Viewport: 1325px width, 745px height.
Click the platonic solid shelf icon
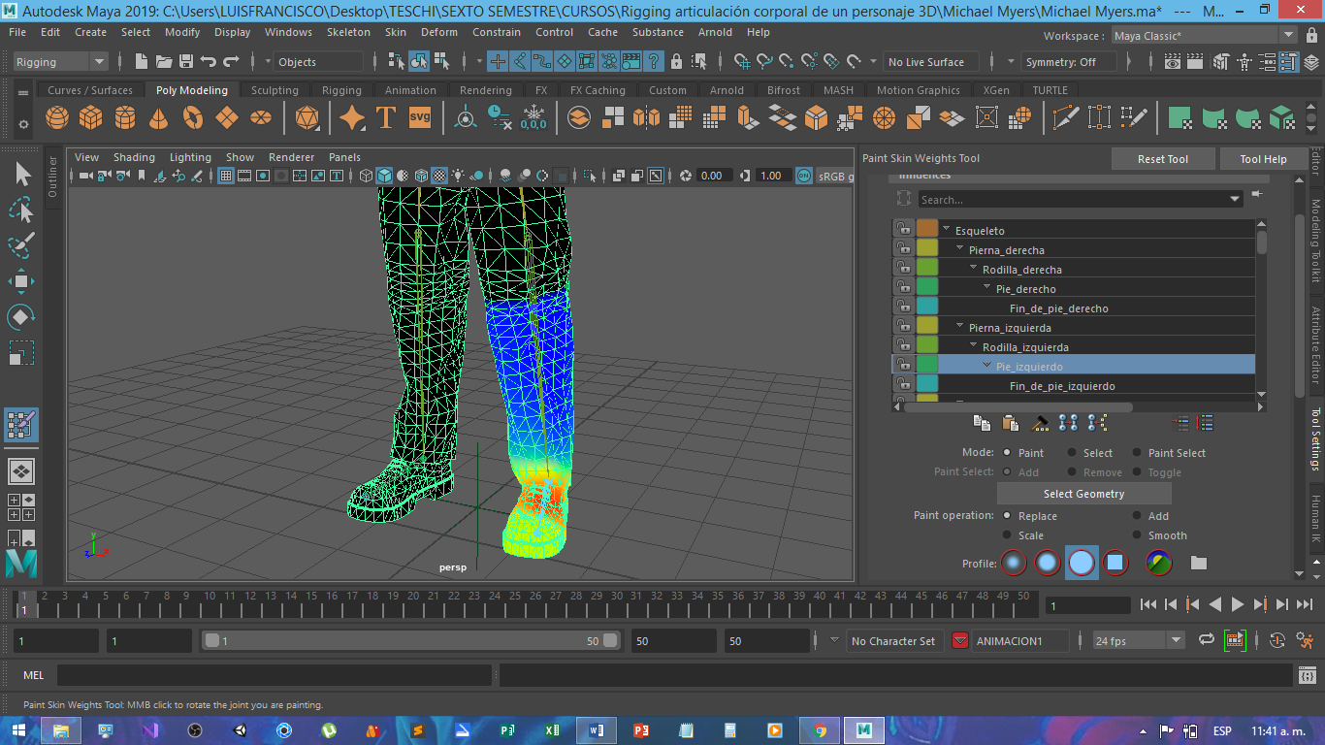pyautogui.click(x=307, y=118)
